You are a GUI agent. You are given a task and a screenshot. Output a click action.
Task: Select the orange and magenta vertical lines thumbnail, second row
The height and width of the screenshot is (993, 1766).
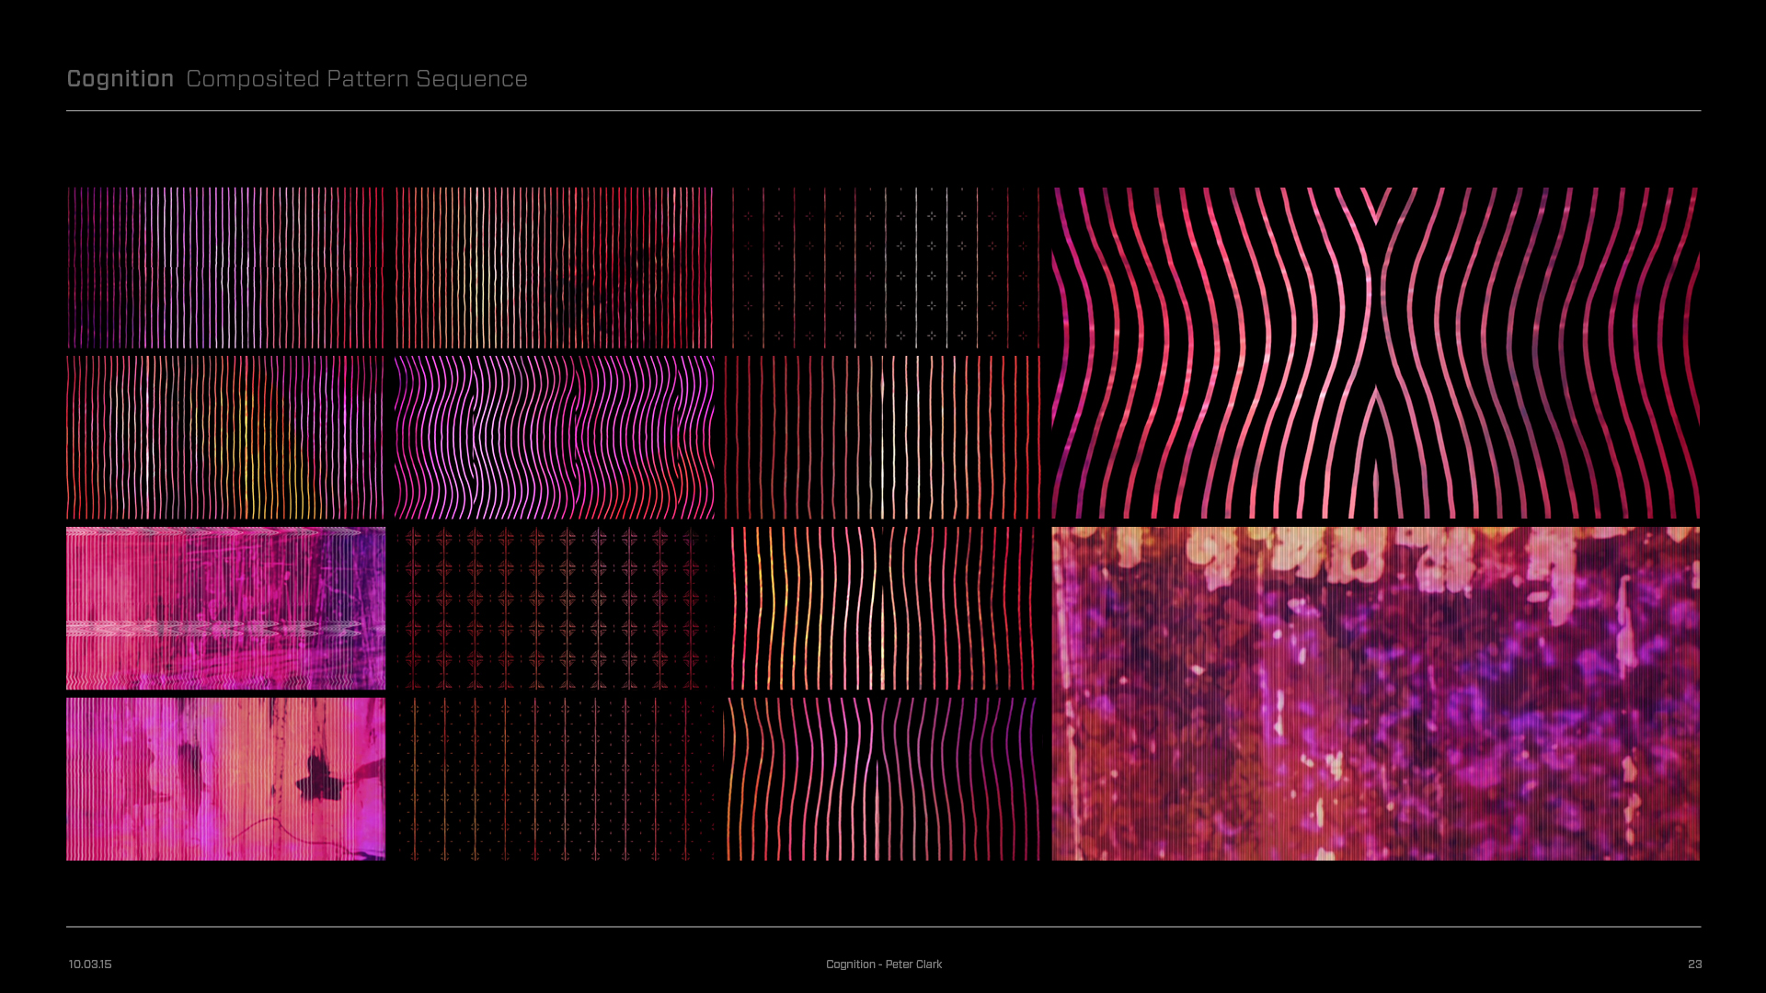(225, 438)
